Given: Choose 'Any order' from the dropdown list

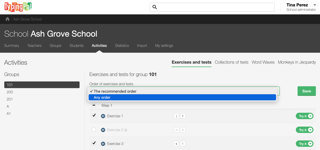Looking at the screenshot, I should [182, 98].
